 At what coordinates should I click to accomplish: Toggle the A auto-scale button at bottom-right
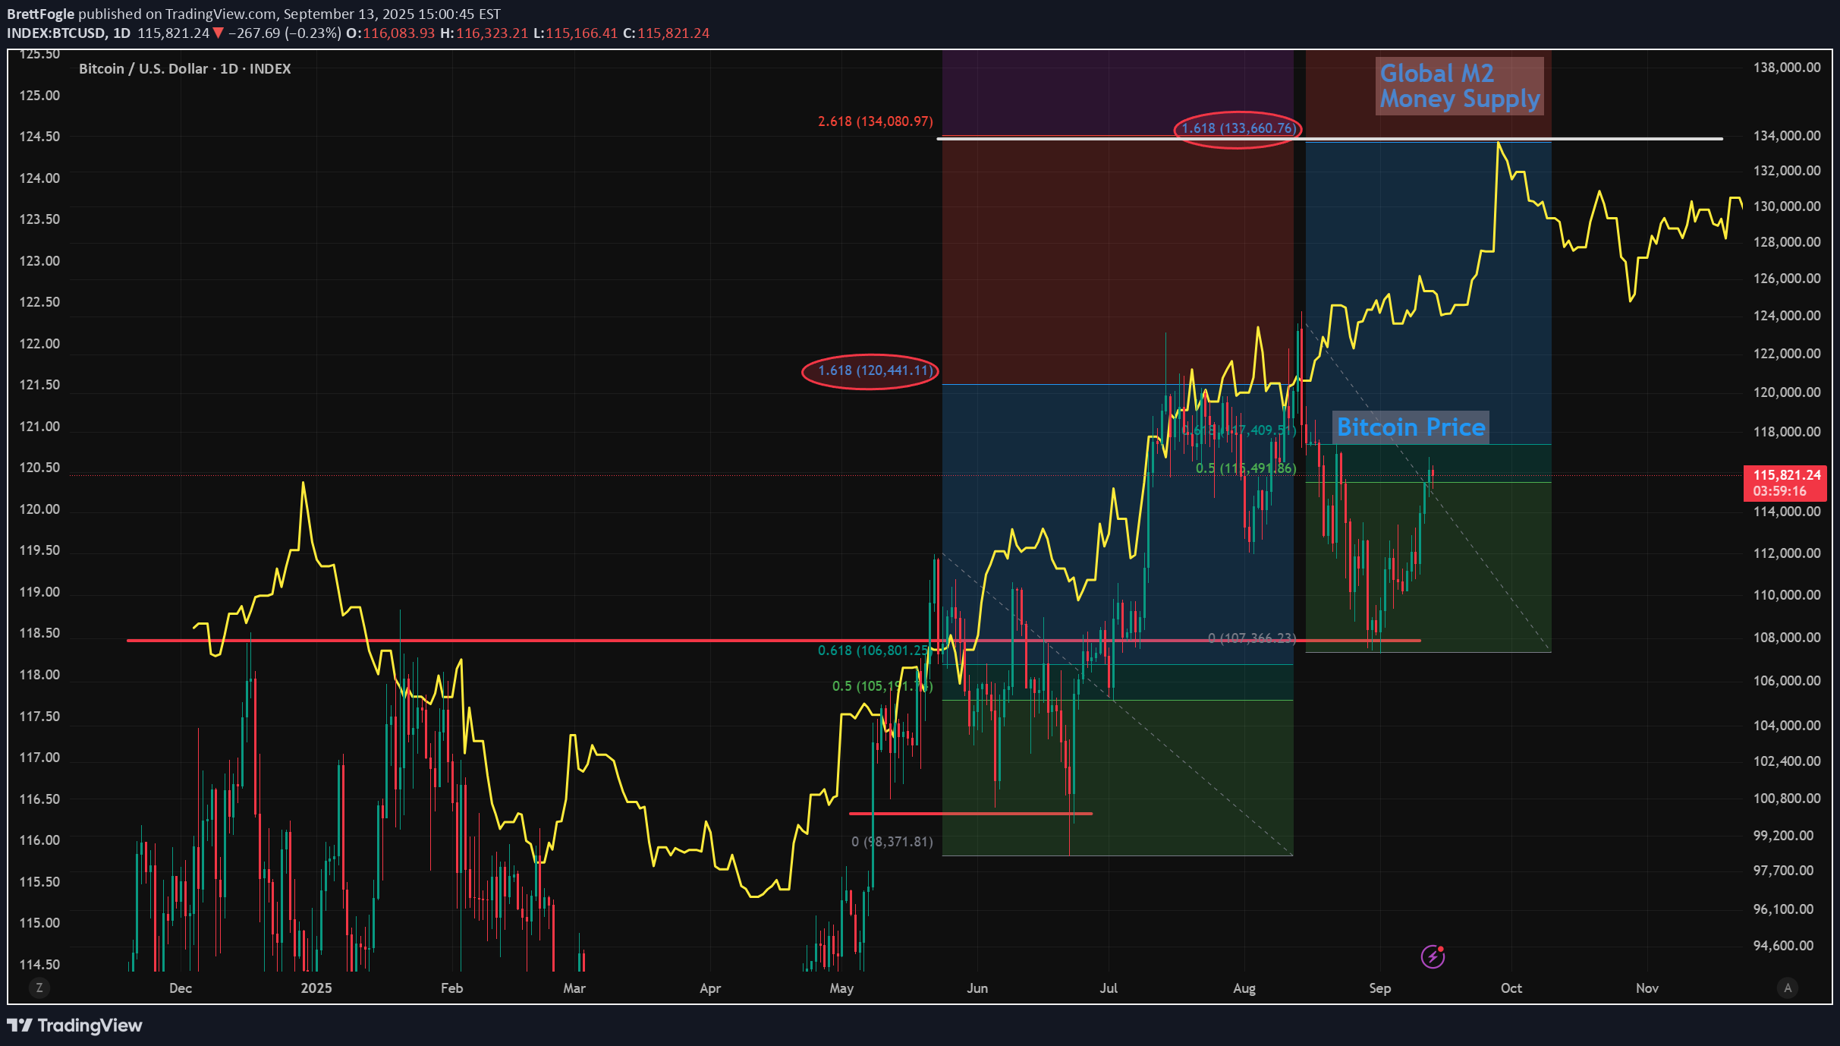(x=1788, y=988)
